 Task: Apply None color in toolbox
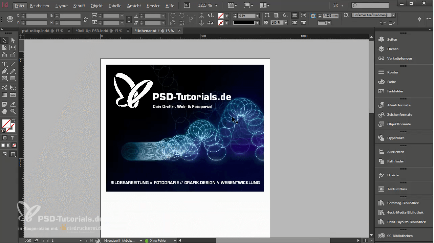14,145
